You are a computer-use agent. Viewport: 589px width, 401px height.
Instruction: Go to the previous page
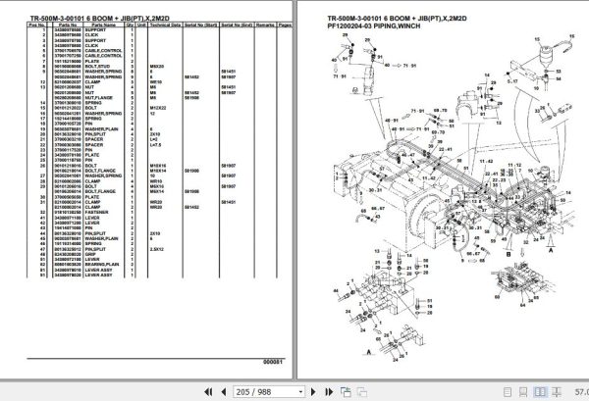[224, 392]
